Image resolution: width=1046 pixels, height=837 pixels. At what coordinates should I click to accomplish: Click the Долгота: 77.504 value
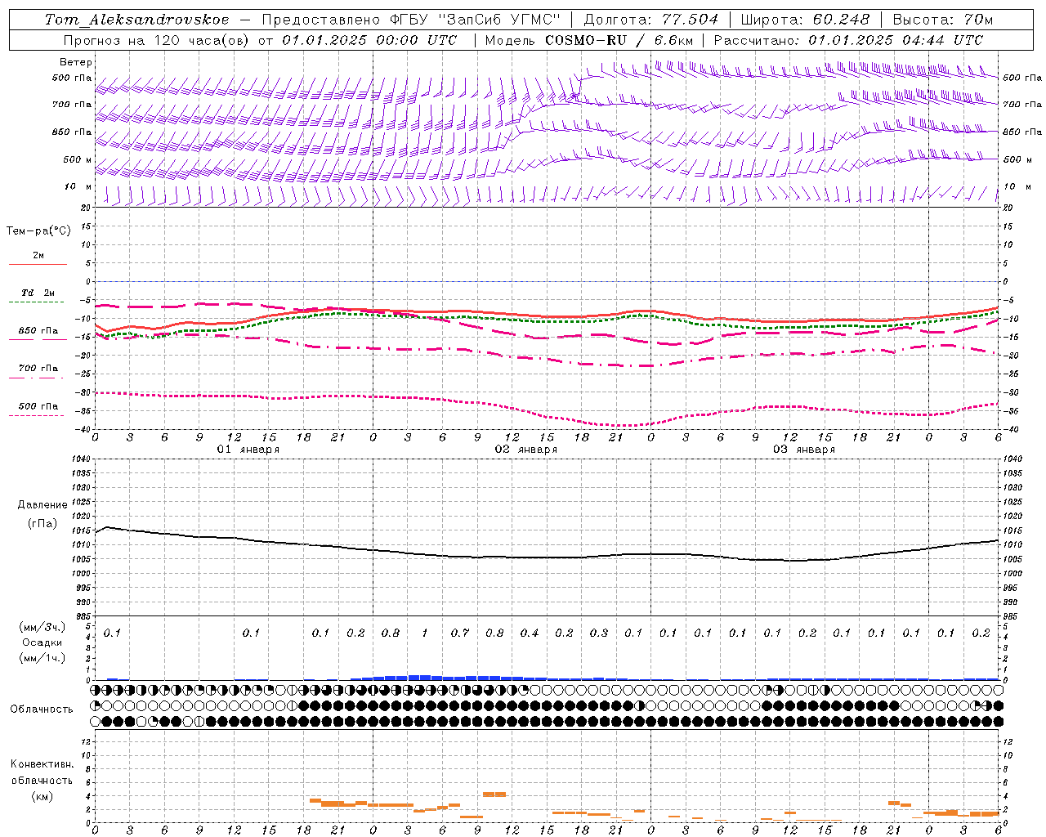click(651, 20)
